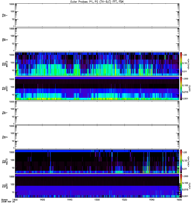
Task: Click the 'thb fbk scm1' panel axis label
Action: tap(5, 88)
